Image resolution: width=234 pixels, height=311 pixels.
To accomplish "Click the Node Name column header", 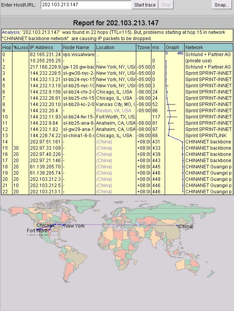I will pyautogui.click(x=79, y=48).
